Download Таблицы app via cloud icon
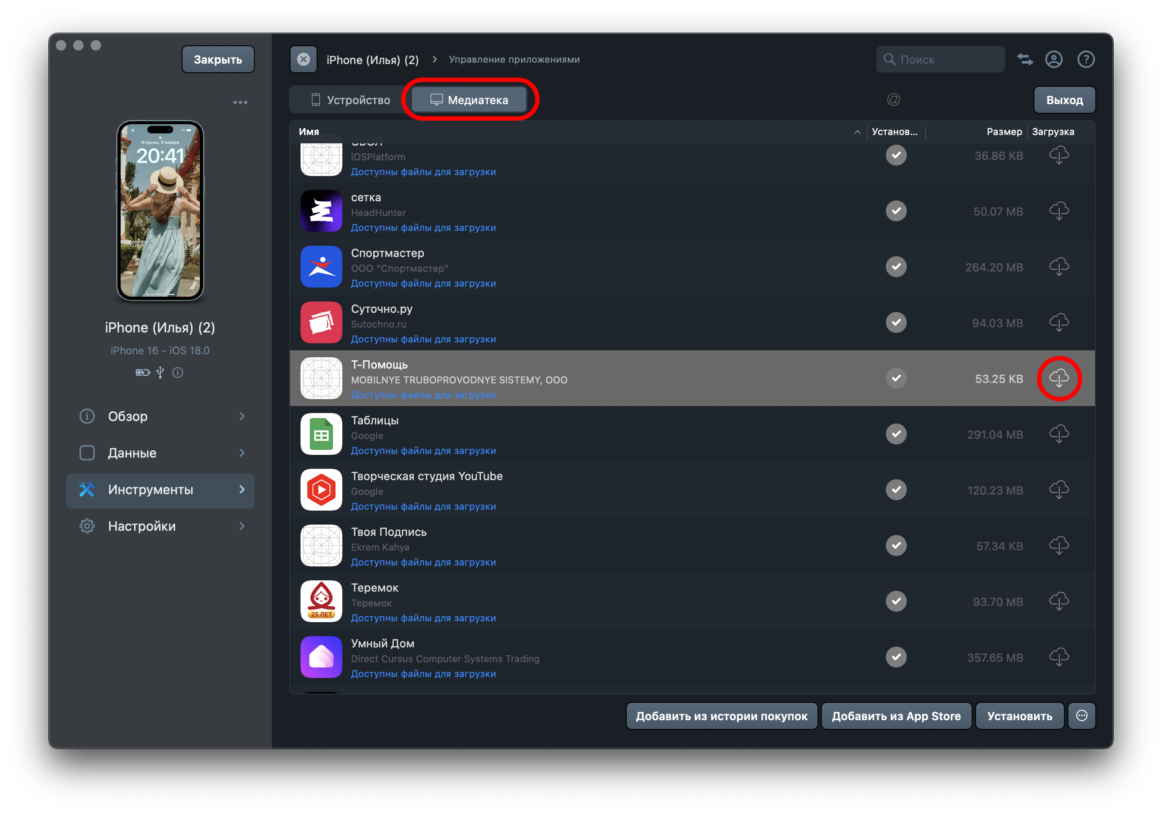The height and width of the screenshot is (813, 1162). point(1058,434)
